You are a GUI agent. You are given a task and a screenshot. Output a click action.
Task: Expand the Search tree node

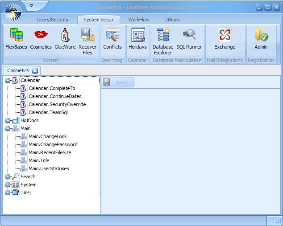[x=8, y=177]
